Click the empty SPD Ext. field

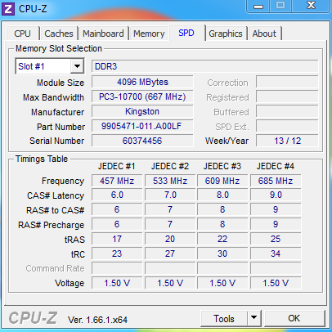[287, 126]
